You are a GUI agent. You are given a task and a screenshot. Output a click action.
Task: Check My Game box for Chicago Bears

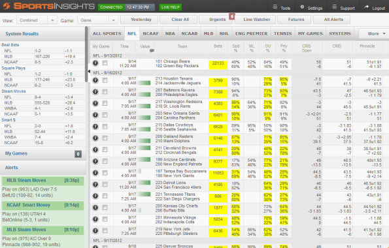[105, 63]
